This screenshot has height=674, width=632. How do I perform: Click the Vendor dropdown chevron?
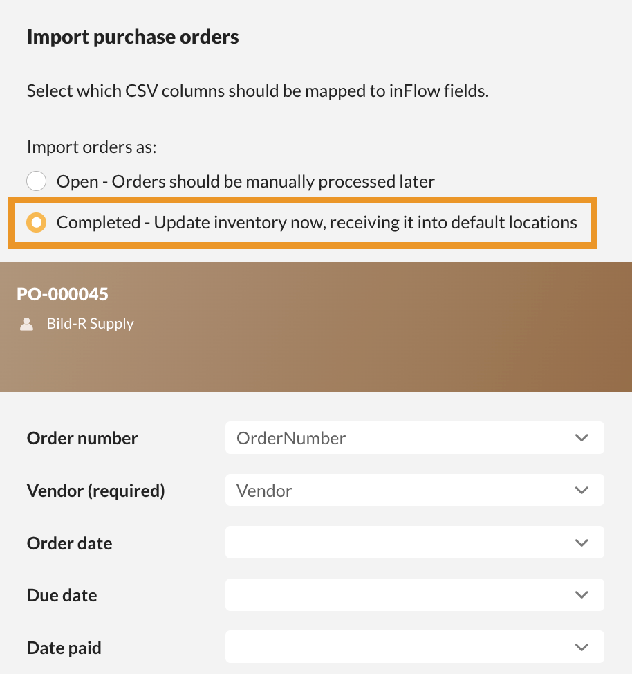582,490
